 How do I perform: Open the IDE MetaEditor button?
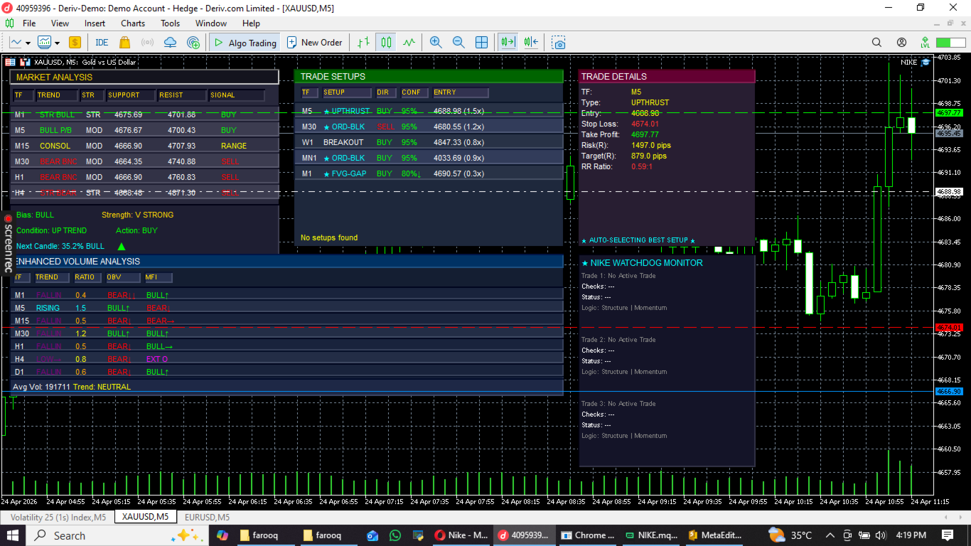[x=102, y=43]
